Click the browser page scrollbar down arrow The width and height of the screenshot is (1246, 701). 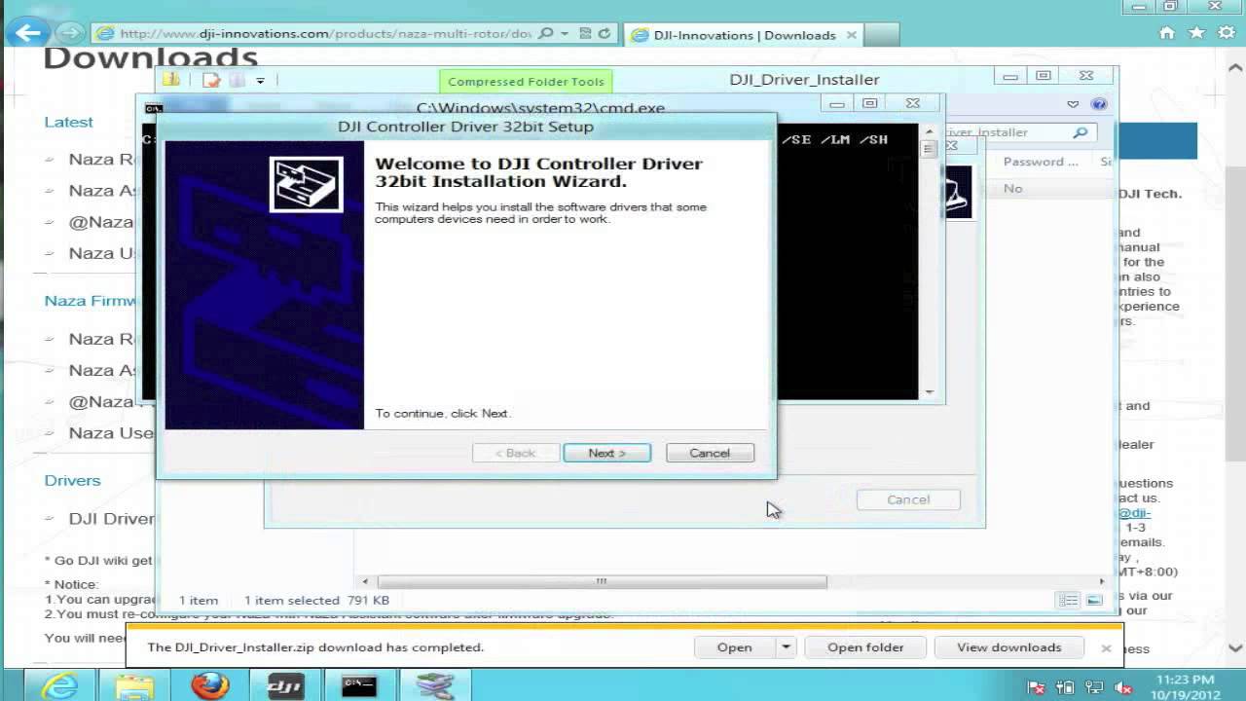click(1236, 647)
